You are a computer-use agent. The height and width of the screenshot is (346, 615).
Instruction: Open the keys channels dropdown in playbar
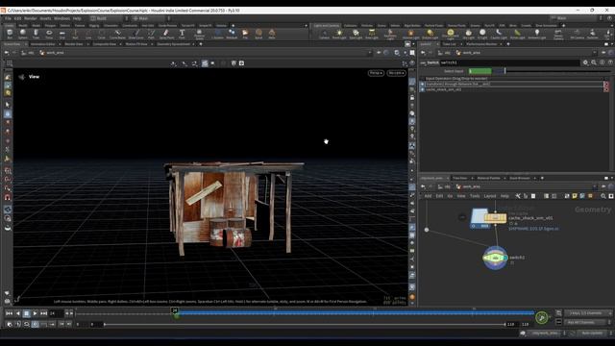point(588,313)
